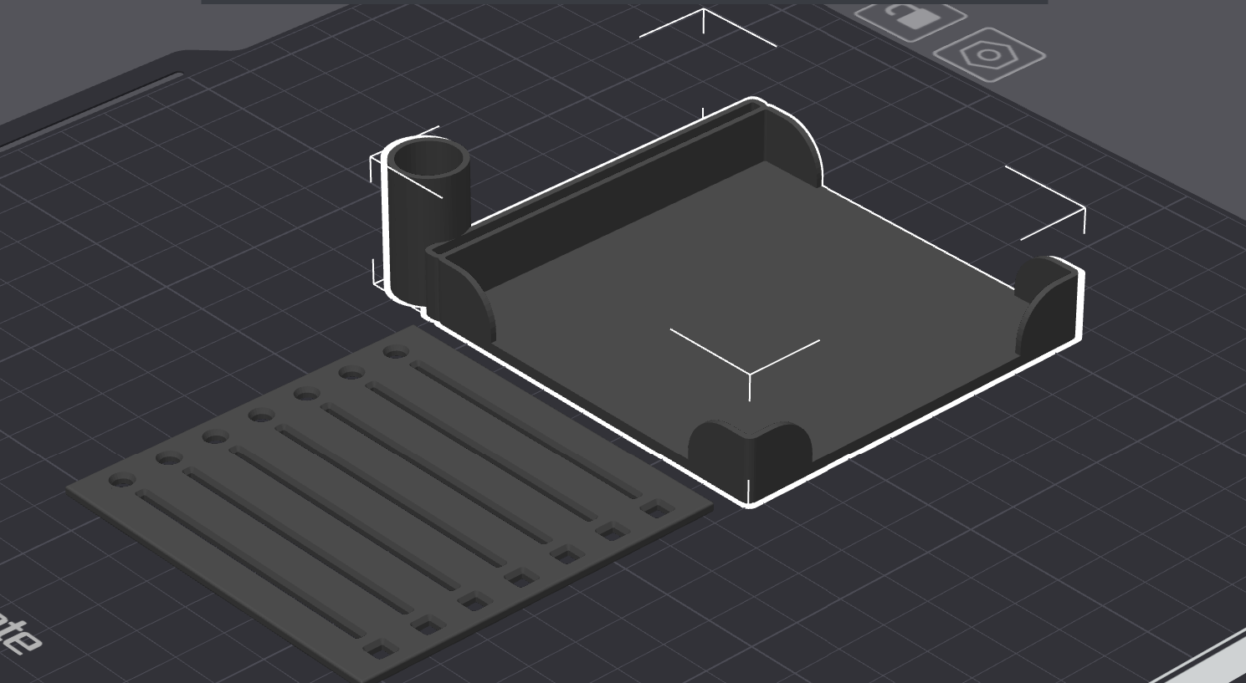Select the flat slotted panel model
1246x683 pixels.
390,504
